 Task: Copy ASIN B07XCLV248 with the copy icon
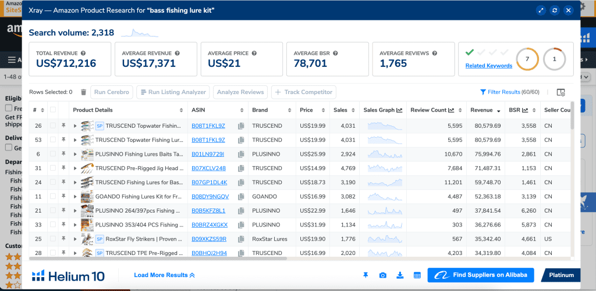coord(240,168)
